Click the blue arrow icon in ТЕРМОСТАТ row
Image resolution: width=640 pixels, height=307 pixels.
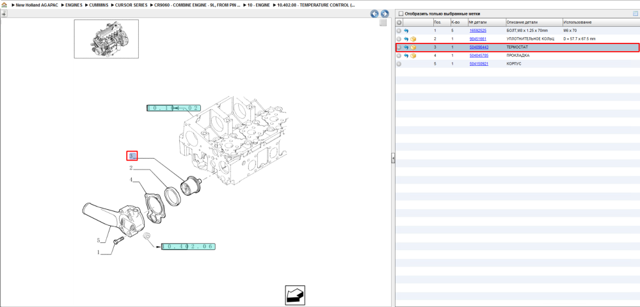click(x=406, y=47)
